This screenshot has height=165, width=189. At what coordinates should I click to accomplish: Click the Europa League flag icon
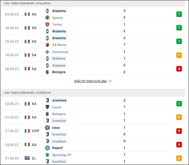[27, 158]
